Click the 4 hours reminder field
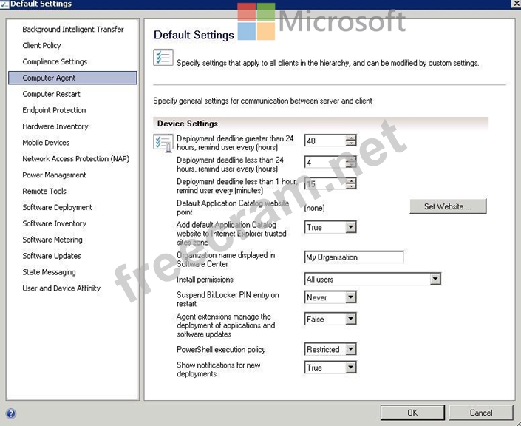 (325, 162)
